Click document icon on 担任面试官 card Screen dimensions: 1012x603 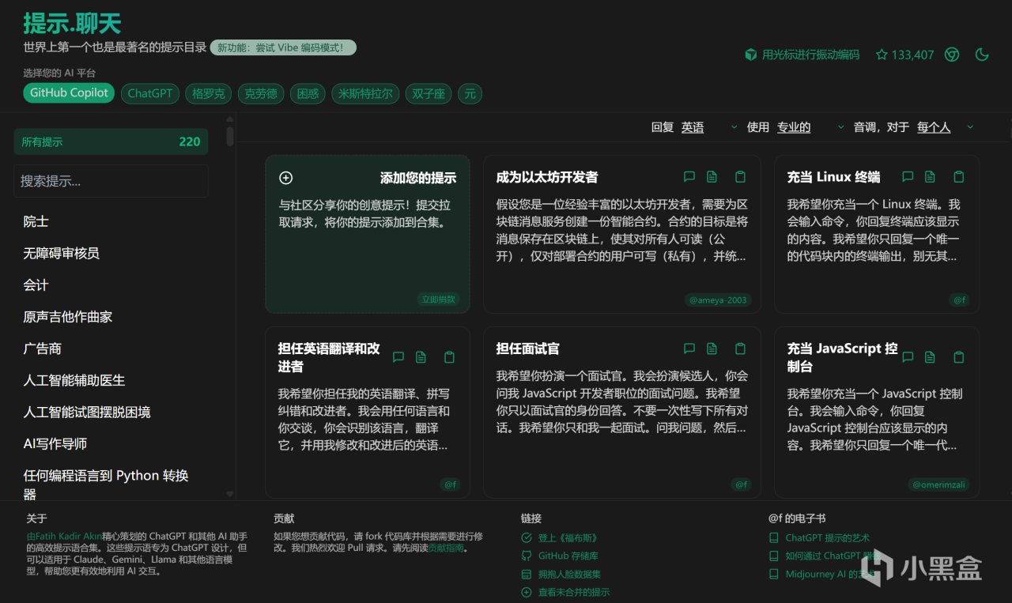click(712, 349)
